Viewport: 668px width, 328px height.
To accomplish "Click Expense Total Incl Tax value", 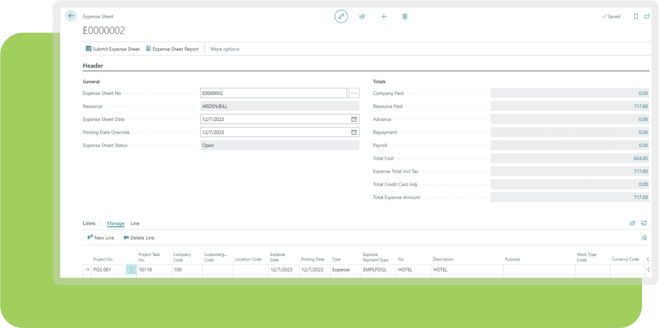I will [x=569, y=171].
